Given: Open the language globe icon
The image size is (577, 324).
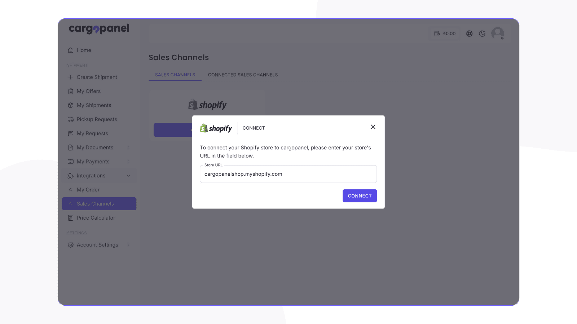Looking at the screenshot, I should pos(469,33).
